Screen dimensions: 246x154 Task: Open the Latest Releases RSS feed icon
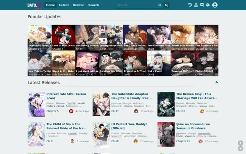[x=216, y=82]
